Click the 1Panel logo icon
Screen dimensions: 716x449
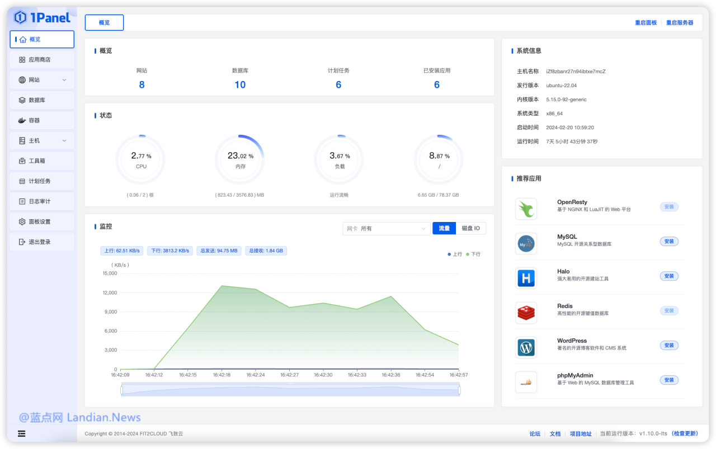tap(21, 17)
